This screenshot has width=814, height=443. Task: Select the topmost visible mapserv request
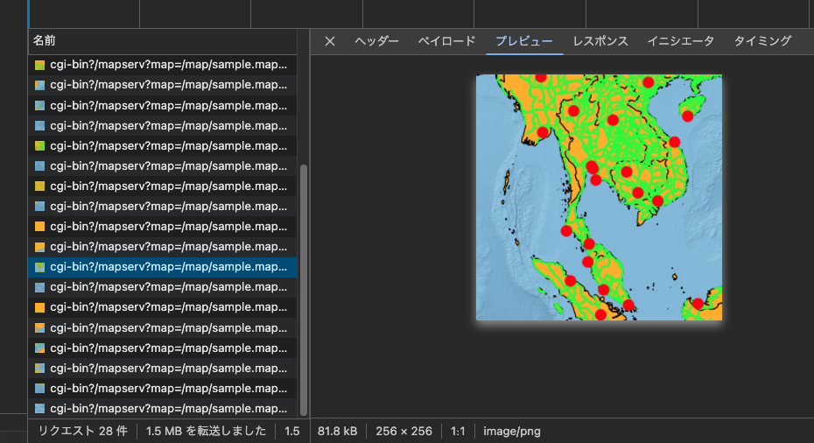pyautogui.click(x=168, y=65)
